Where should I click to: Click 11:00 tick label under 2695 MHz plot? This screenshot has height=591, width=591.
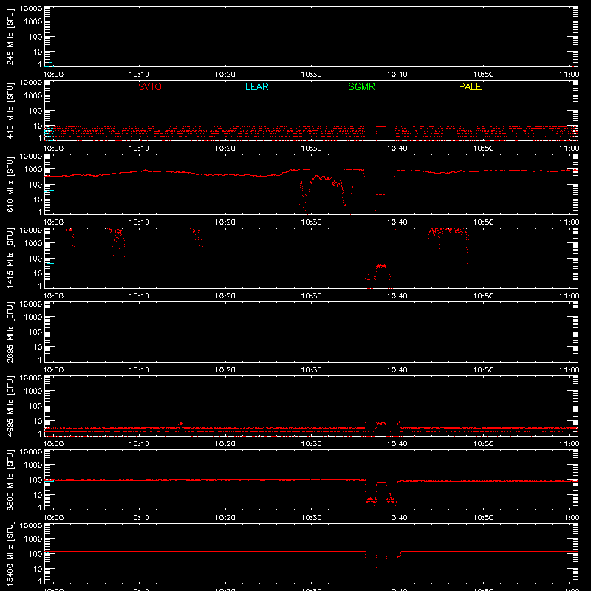point(569,370)
